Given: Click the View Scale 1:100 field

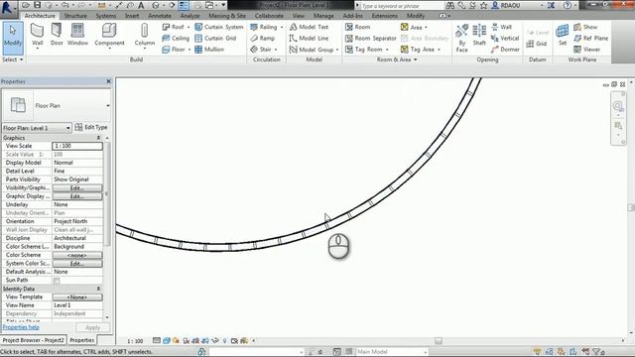Looking at the screenshot, I should (77, 146).
